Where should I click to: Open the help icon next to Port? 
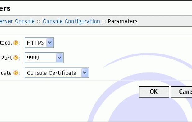(16, 58)
